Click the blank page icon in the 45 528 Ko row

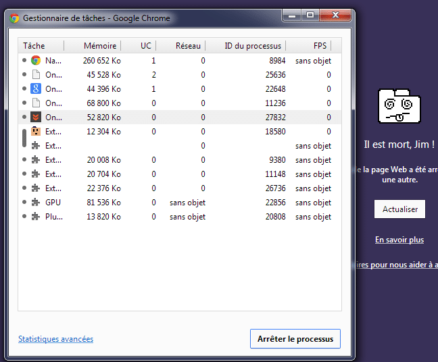tap(36, 74)
